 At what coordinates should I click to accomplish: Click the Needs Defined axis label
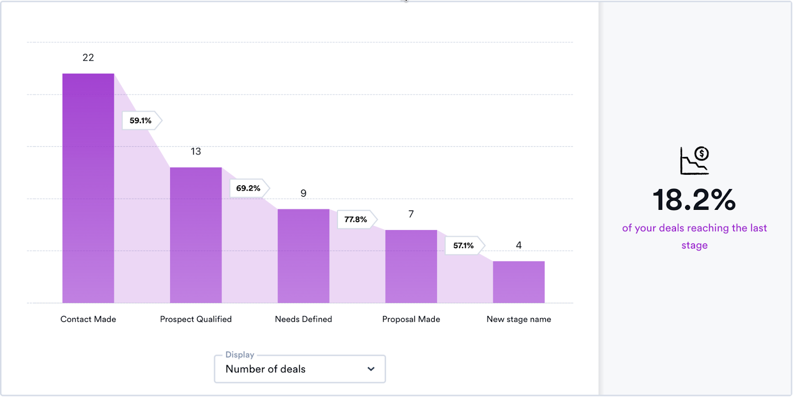click(303, 319)
